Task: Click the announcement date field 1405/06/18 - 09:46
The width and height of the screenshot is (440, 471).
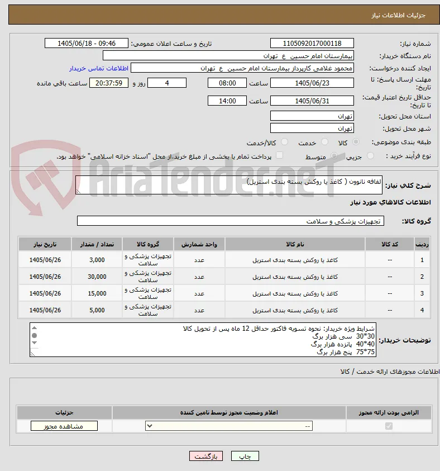Action: coord(87,43)
